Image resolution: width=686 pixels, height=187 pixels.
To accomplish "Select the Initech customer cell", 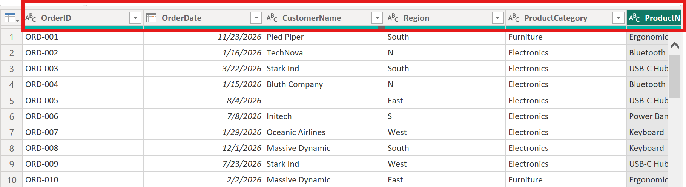I will [x=325, y=116].
